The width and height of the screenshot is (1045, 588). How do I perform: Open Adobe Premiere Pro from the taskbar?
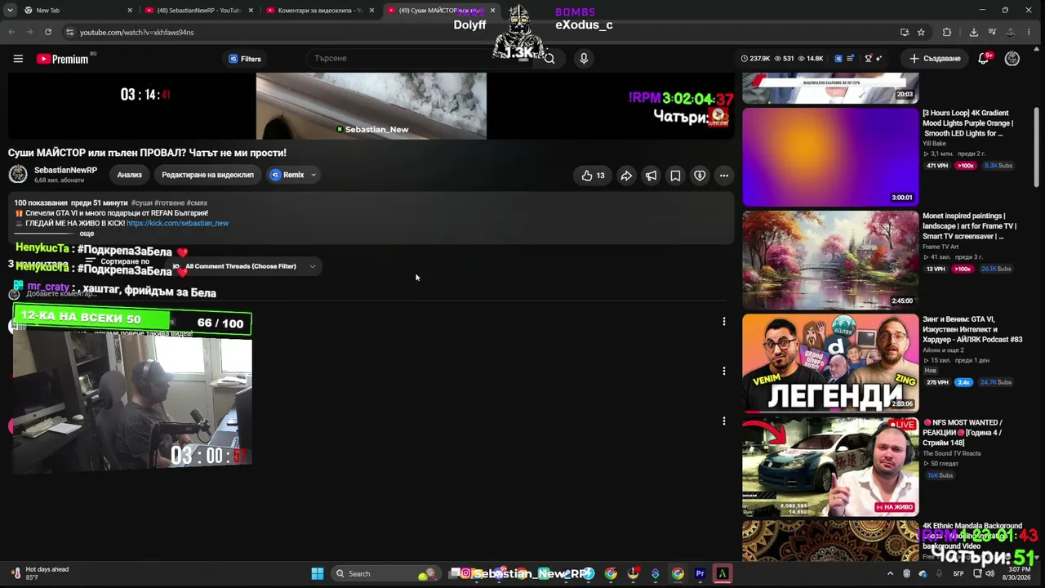[x=700, y=573]
